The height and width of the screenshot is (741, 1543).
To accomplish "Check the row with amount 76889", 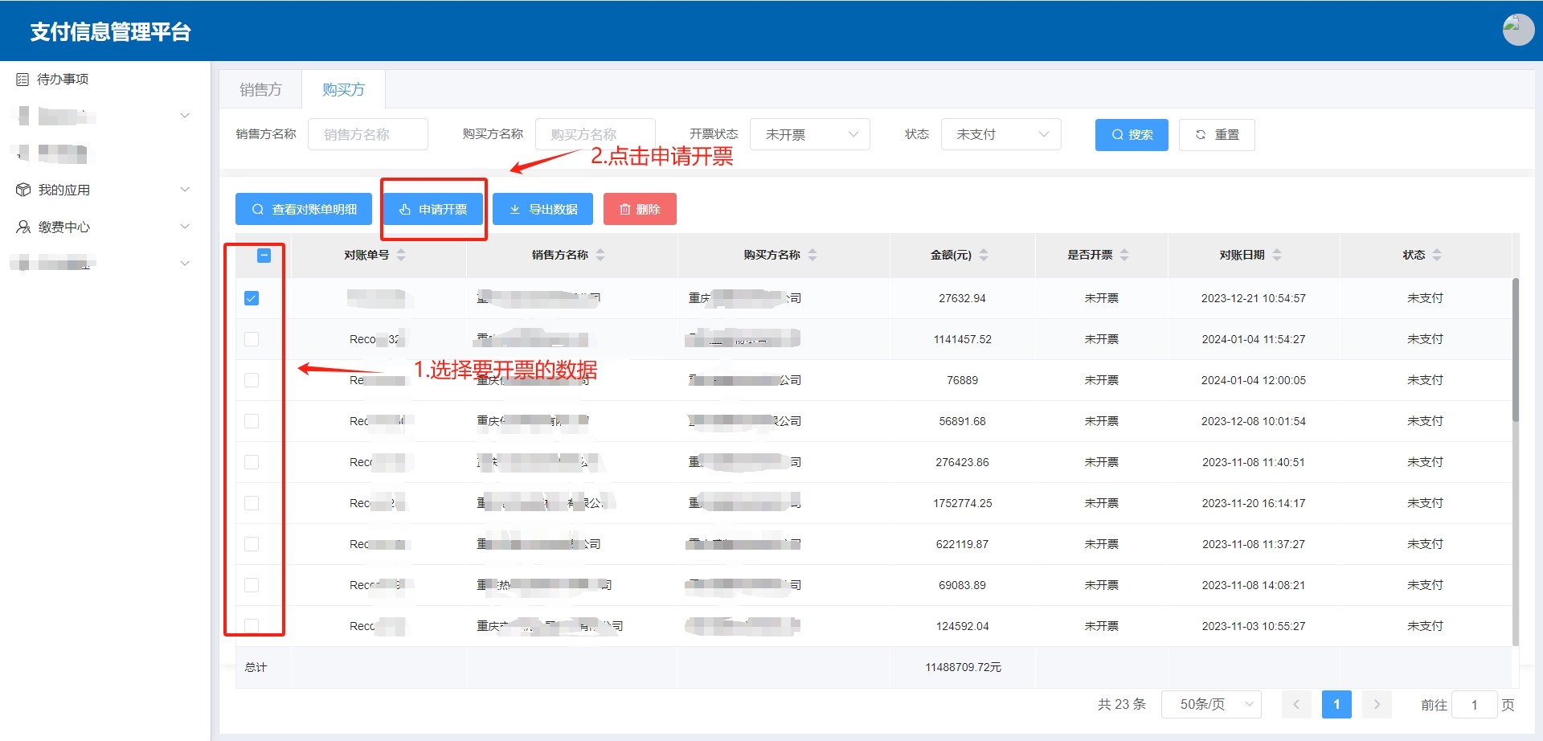I will pos(252,381).
